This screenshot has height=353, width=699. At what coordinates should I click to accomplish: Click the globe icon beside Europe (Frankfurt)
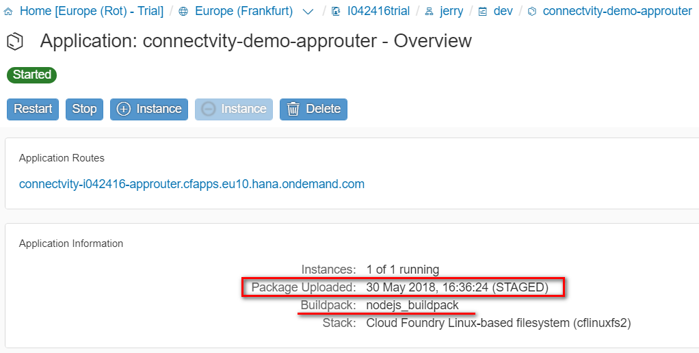[x=183, y=12]
